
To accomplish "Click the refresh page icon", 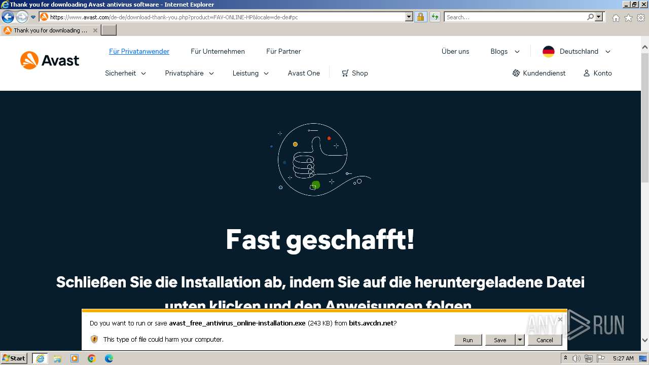I will [435, 17].
